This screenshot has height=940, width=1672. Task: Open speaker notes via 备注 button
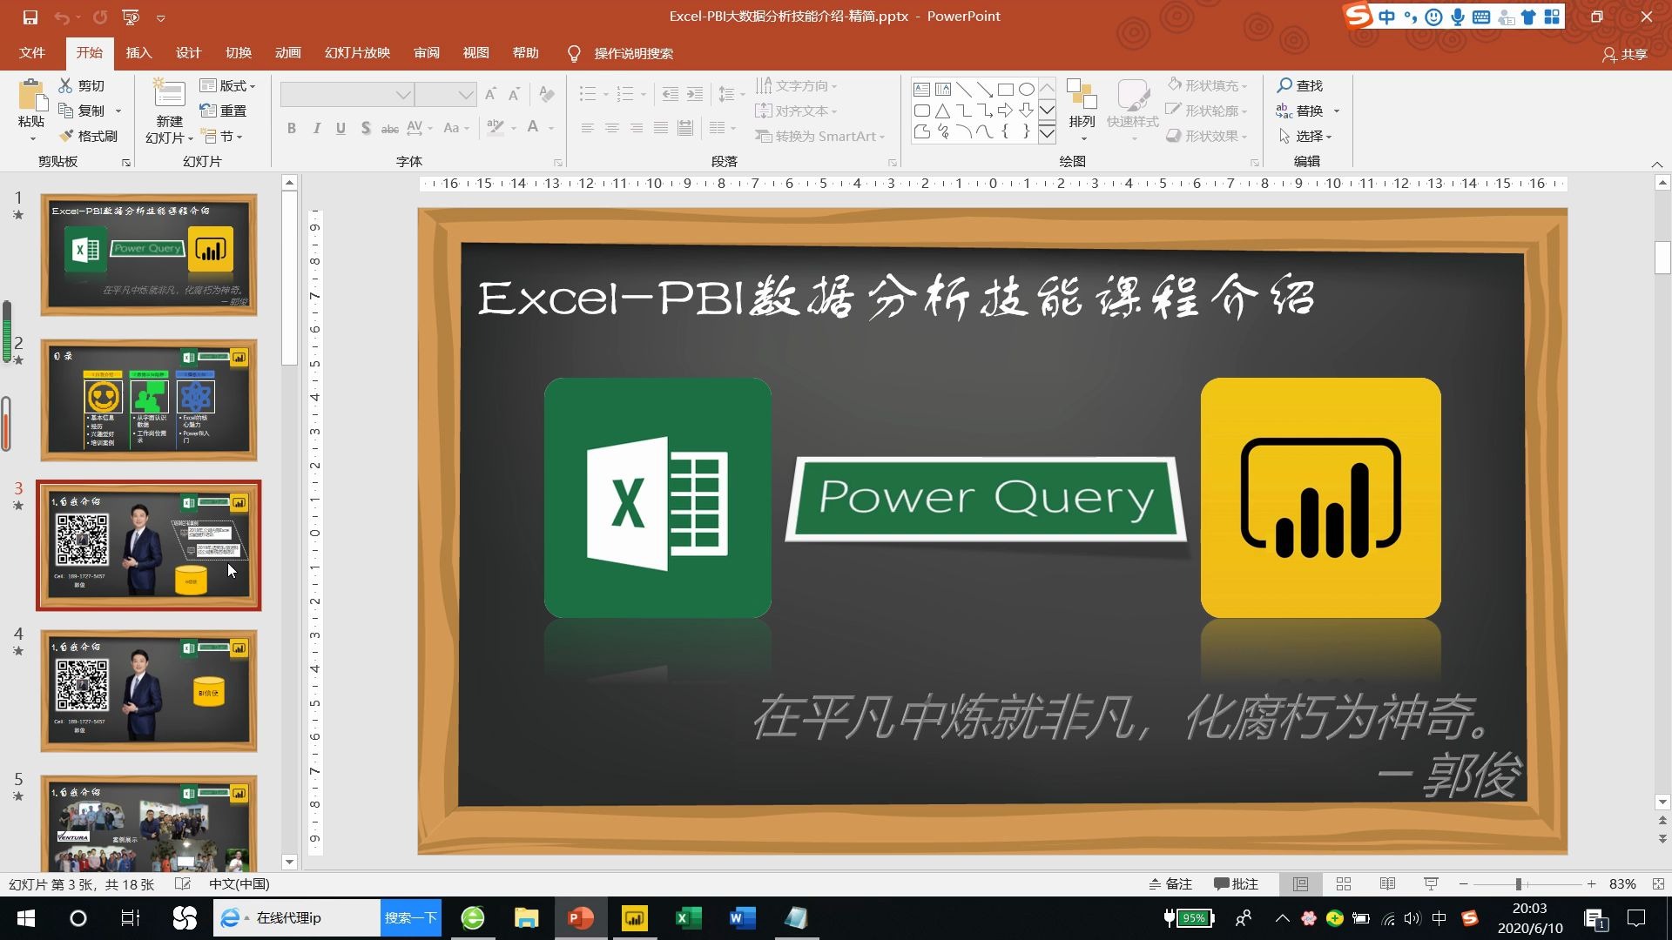(x=1171, y=883)
